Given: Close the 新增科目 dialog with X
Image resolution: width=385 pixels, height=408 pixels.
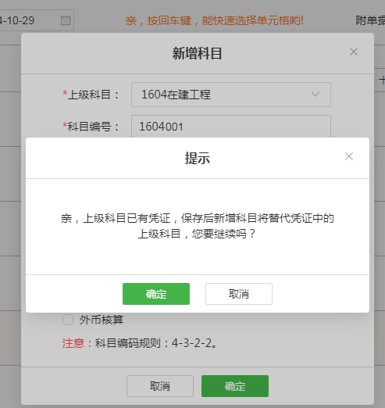Looking at the screenshot, I should coord(354,52).
